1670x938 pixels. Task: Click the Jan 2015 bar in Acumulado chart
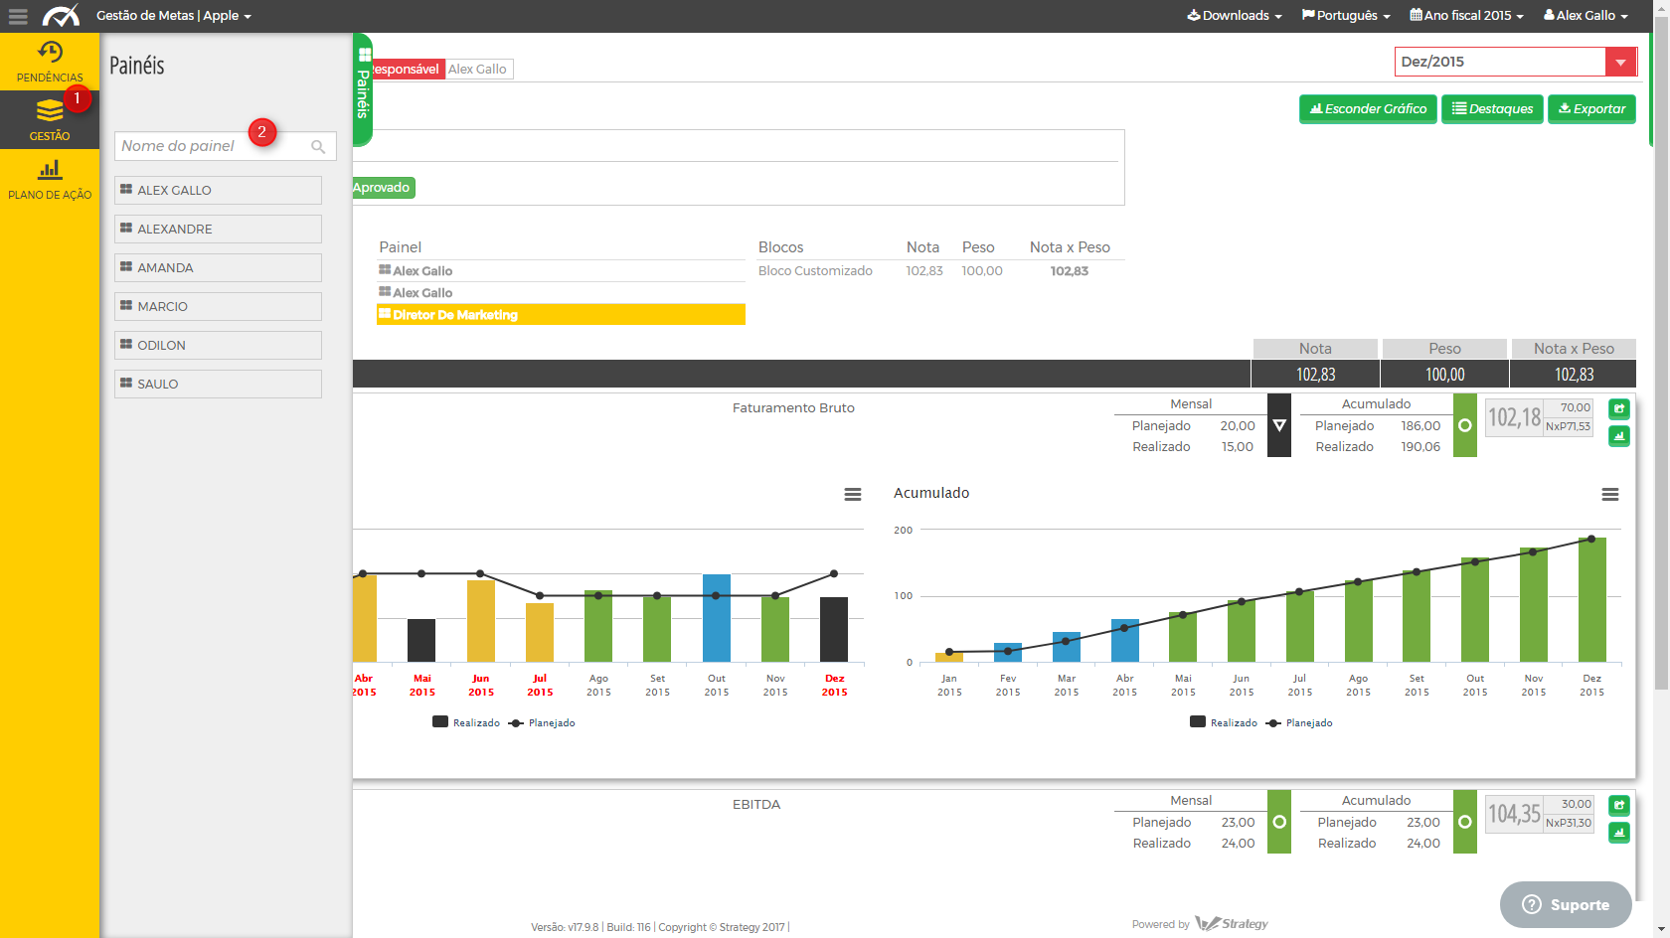click(x=949, y=657)
